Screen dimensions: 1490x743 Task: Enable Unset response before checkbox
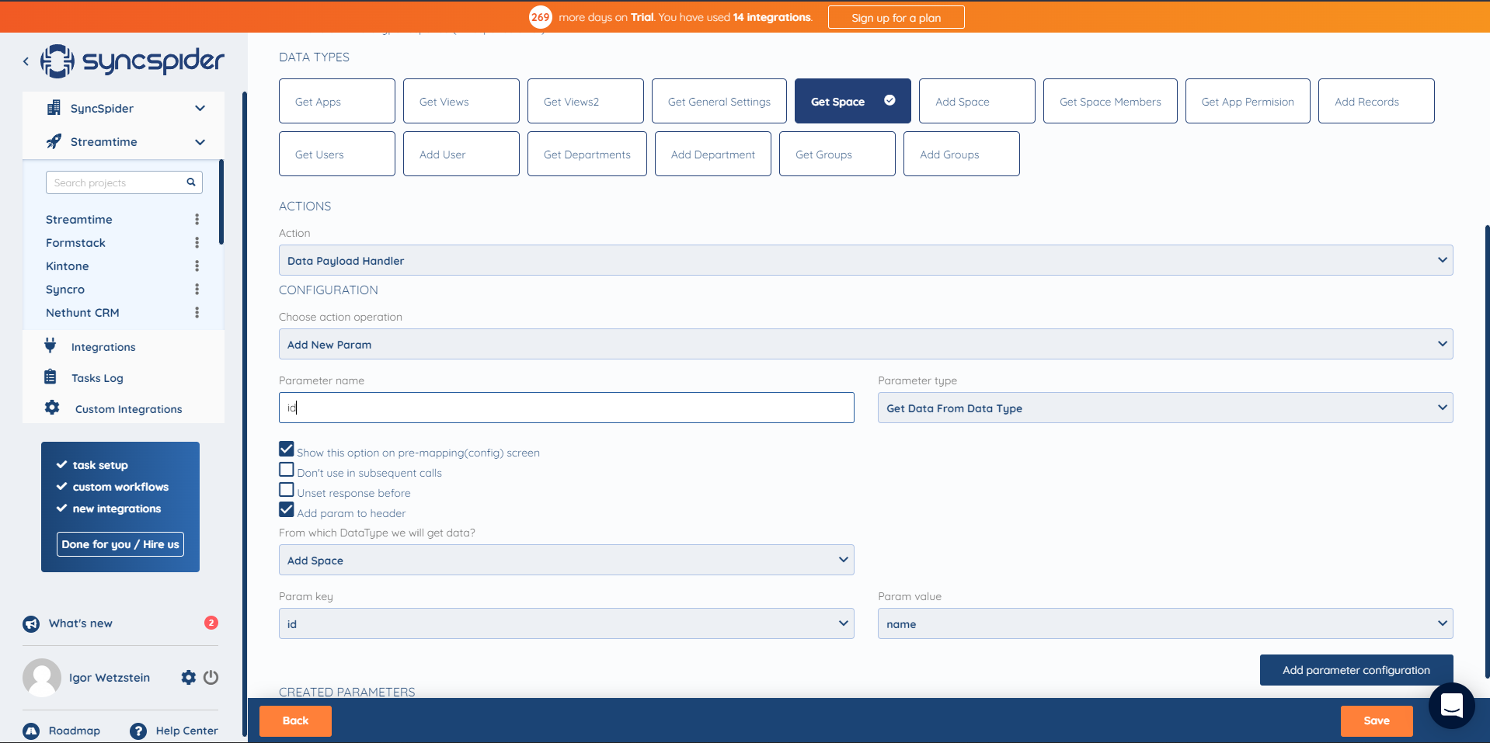point(287,490)
